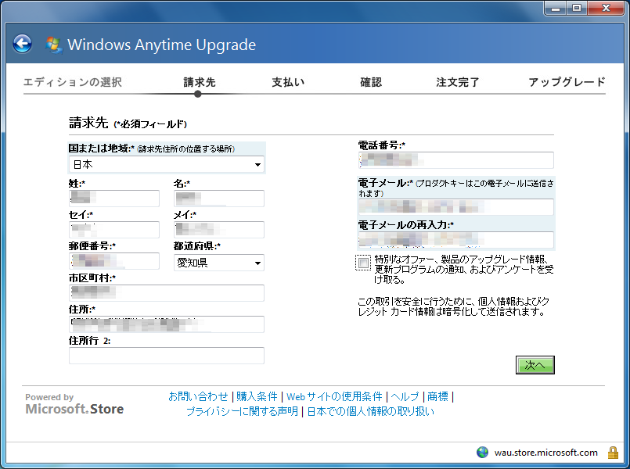The height and width of the screenshot is (469, 630).
Task: Click the Windows logo in the header
Action: [54, 45]
